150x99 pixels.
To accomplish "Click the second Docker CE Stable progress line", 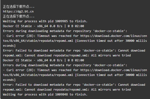I will tap(44, 60).
